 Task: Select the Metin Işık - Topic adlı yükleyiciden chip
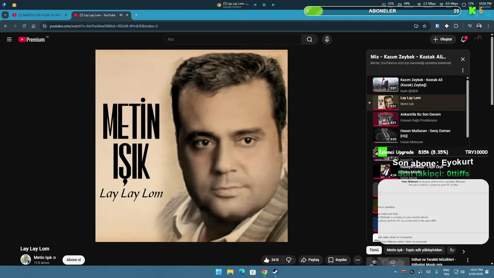coord(414,250)
